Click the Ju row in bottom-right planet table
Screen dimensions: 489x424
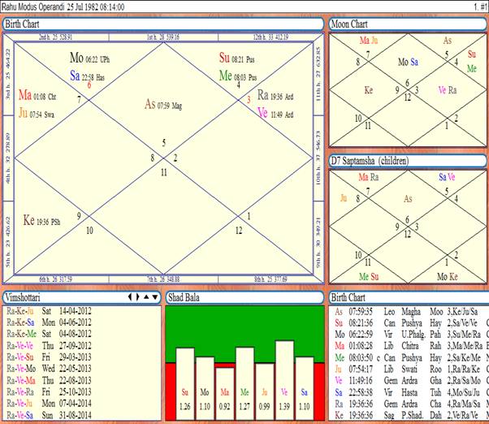[406, 367]
